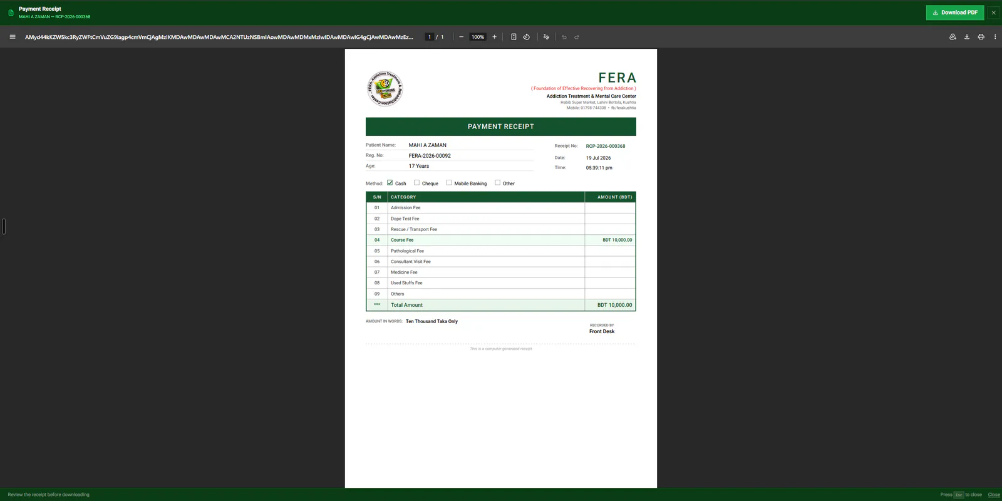
Task: Click the Total Amount label
Action: pos(407,305)
